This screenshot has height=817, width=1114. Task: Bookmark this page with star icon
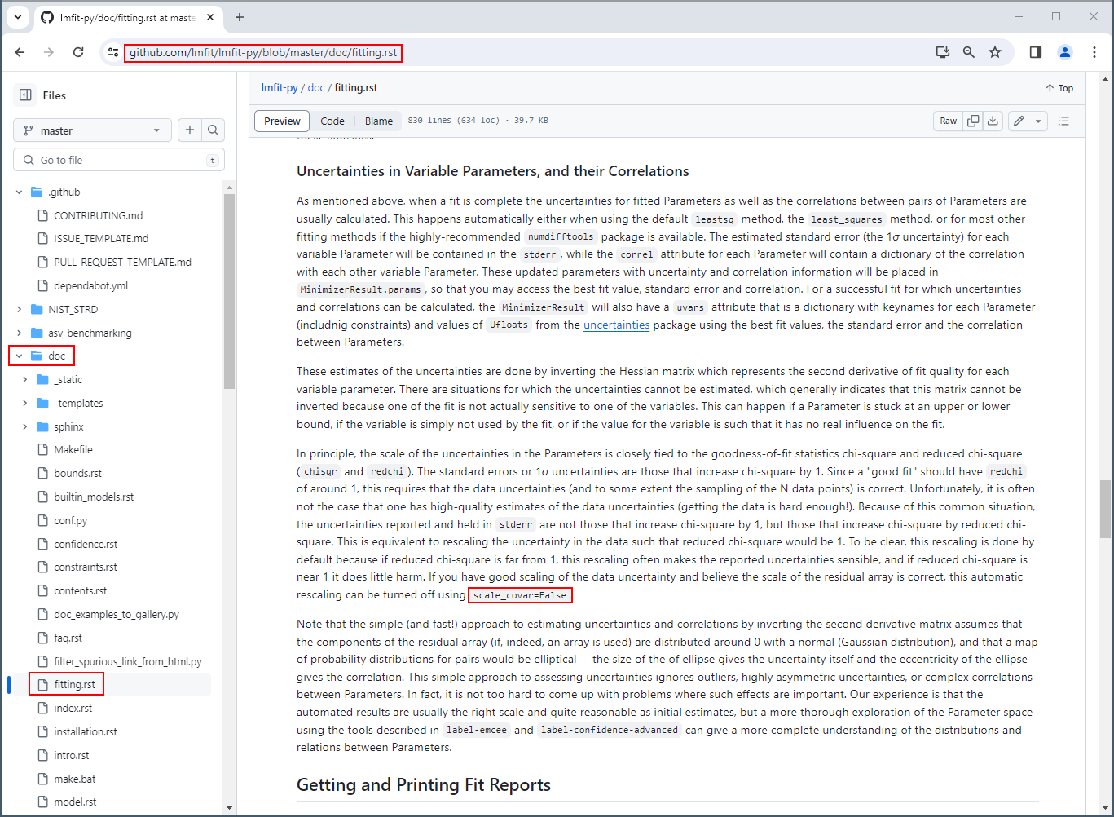click(995, 52)
